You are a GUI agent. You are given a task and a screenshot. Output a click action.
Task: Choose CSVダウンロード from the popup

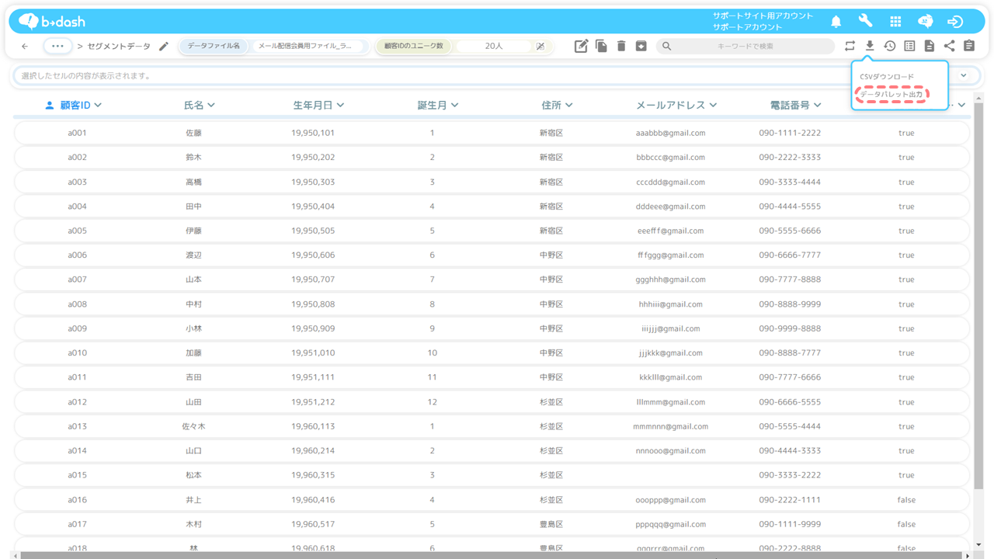(887, 77)
